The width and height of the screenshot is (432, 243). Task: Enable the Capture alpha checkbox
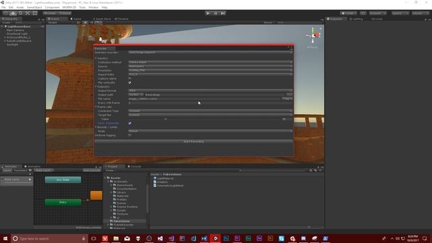[x=130, y=78]
